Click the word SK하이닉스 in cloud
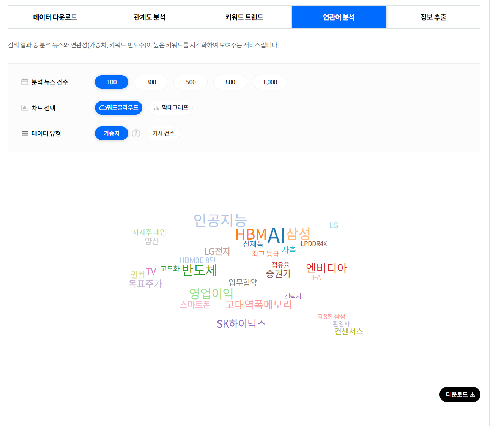The width and height of the screenshot is (493, 426). (x=241, y=324)
